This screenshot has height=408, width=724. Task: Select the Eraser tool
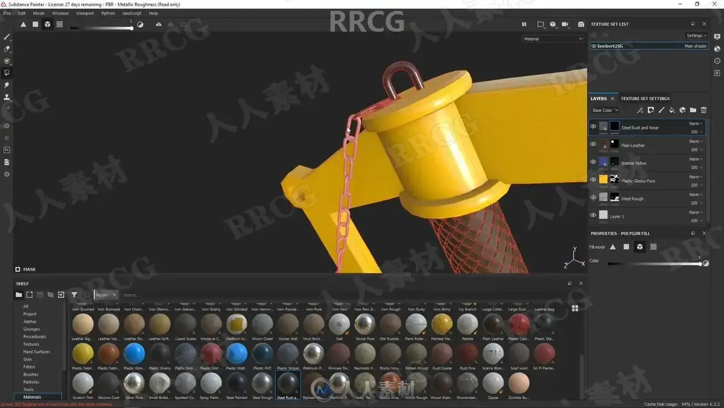(7, 49)
